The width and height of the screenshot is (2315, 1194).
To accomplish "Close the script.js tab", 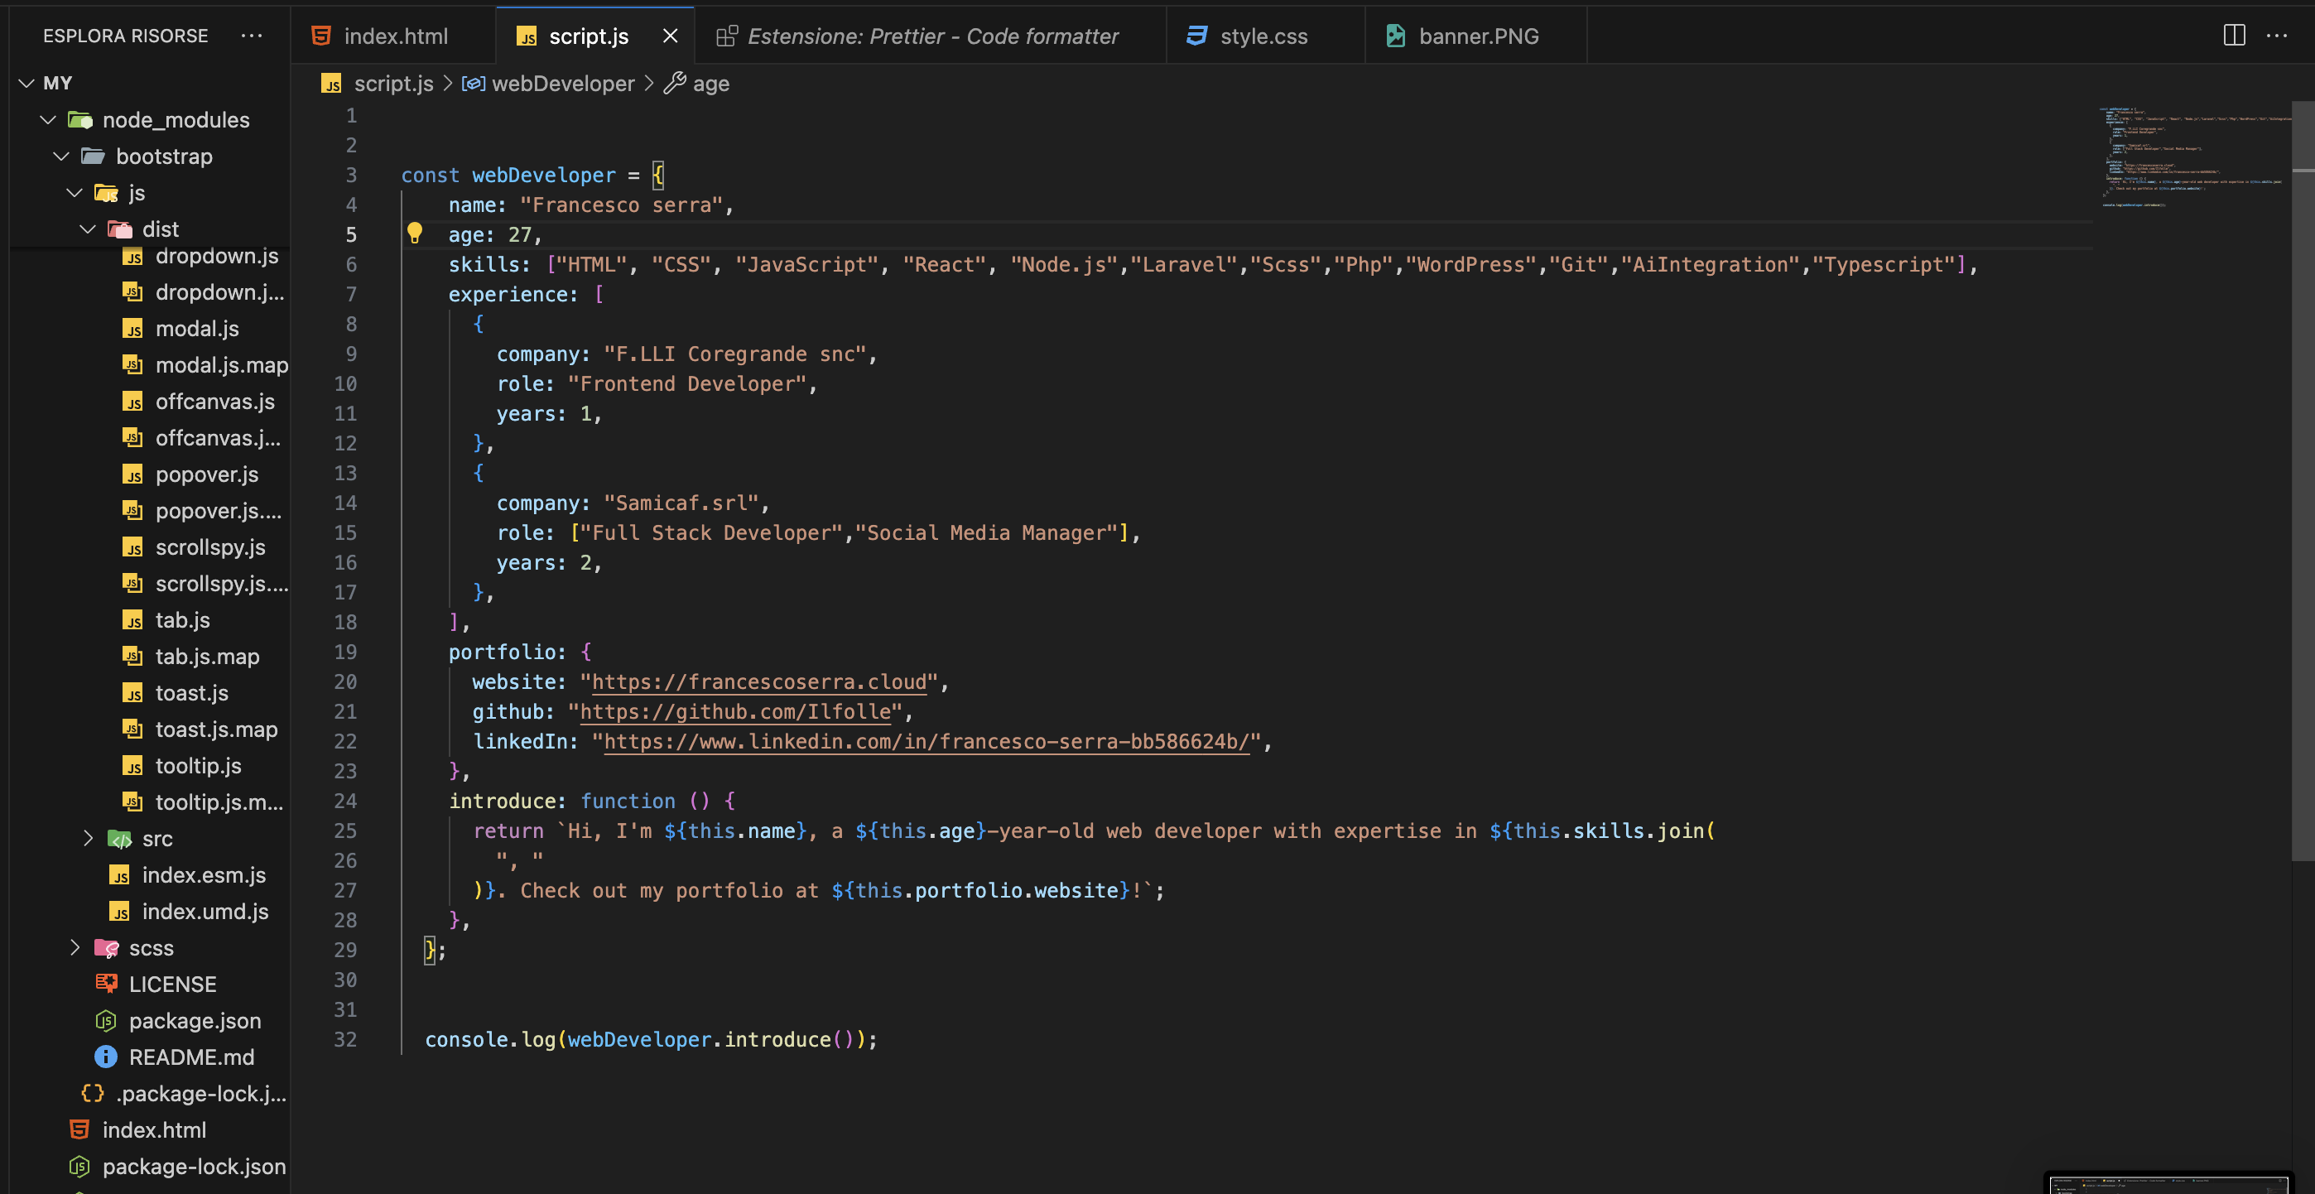I will [670, 35].
